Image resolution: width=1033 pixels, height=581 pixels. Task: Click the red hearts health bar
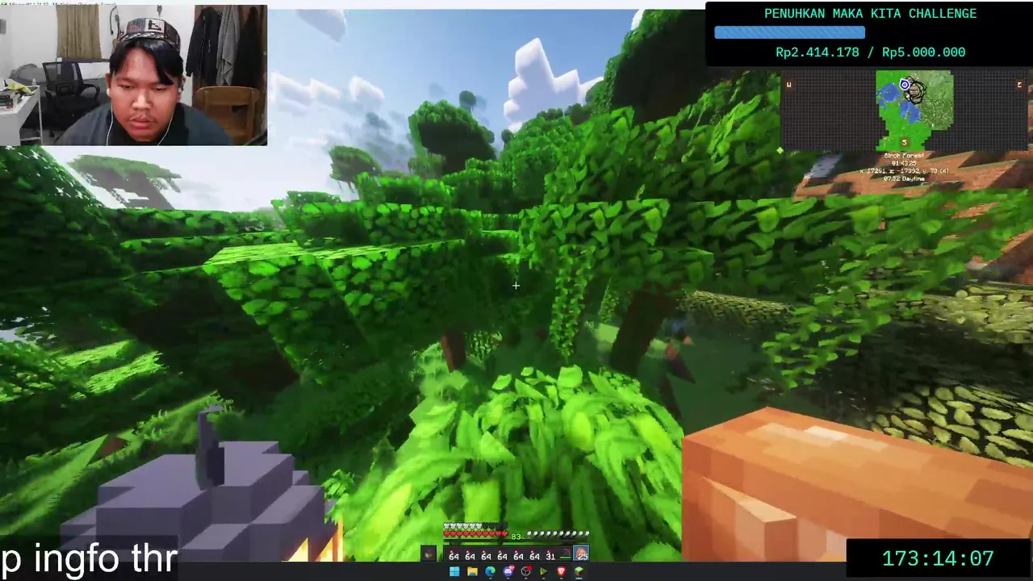tap(475, 534)
